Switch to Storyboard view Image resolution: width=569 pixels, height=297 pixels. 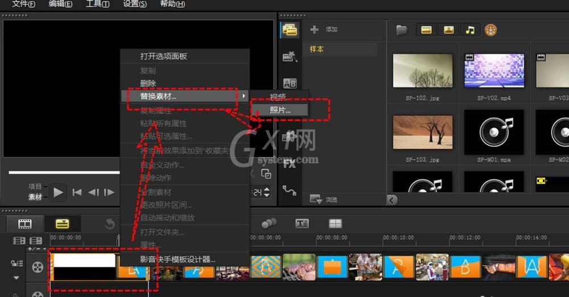click(x=25, y=224)
